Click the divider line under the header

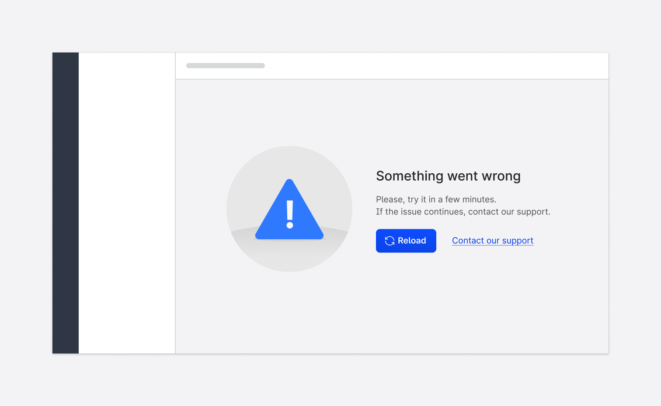coord(392,79)
